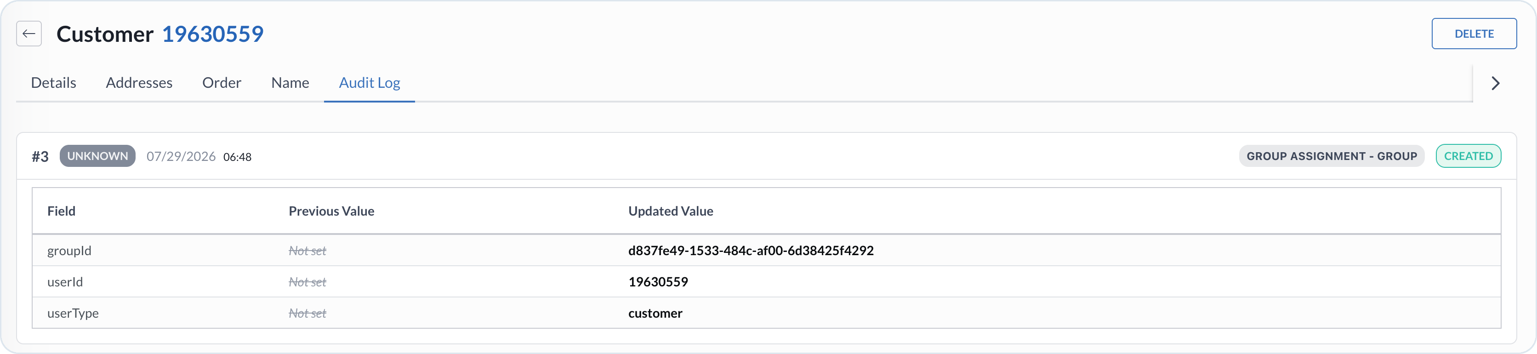Click updated value 19630559 in userId row
This screenshot has height=354, width=1537.
[x=658, y=282]
